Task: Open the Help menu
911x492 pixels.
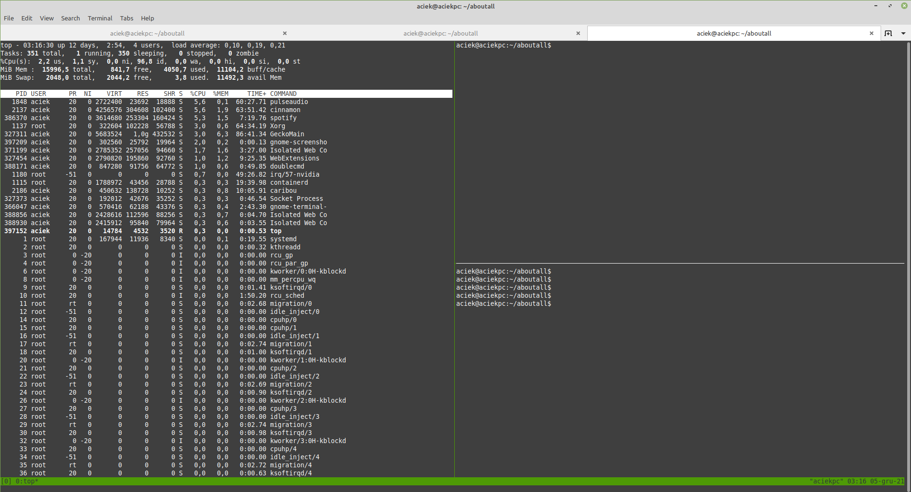Action: click(x=147, y=18)
